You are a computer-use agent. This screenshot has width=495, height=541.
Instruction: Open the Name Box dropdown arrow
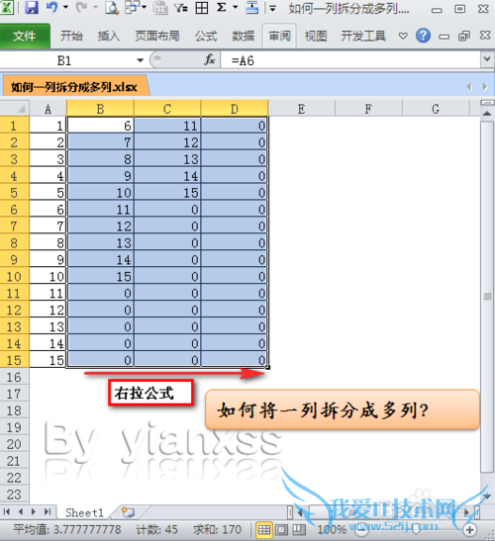pos(140,60)
